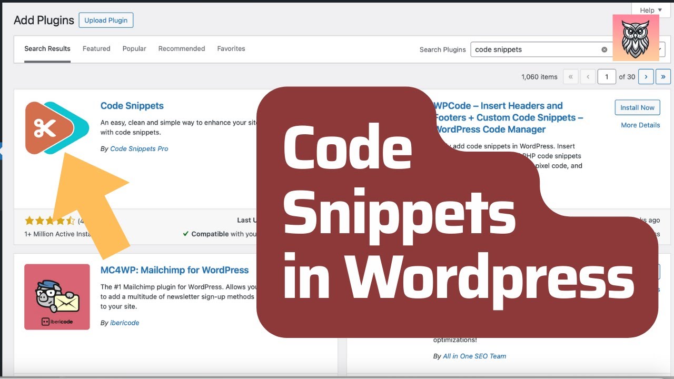The image size is (674, 379).
Task: Switch to the Featured tab
Action: pos(96,48)
